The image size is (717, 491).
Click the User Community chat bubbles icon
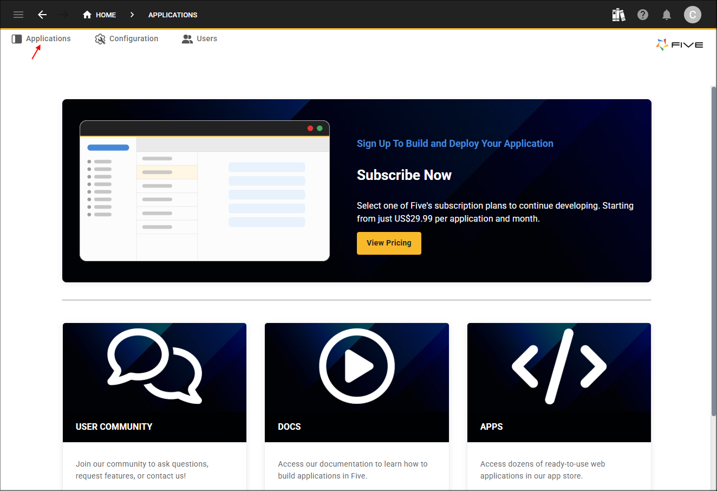click(154, 366)
